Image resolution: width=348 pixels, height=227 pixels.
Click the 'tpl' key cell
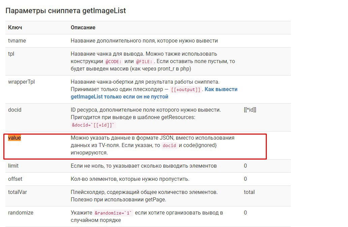11,54
